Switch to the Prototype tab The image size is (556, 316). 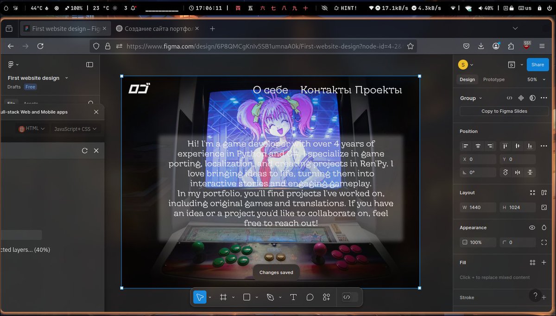click(494, 80)
